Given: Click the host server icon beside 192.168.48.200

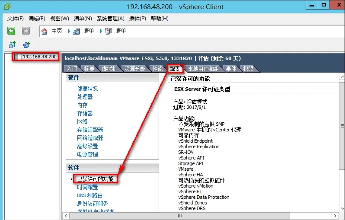Looking at the screenshot, I should tap(16, 57).
